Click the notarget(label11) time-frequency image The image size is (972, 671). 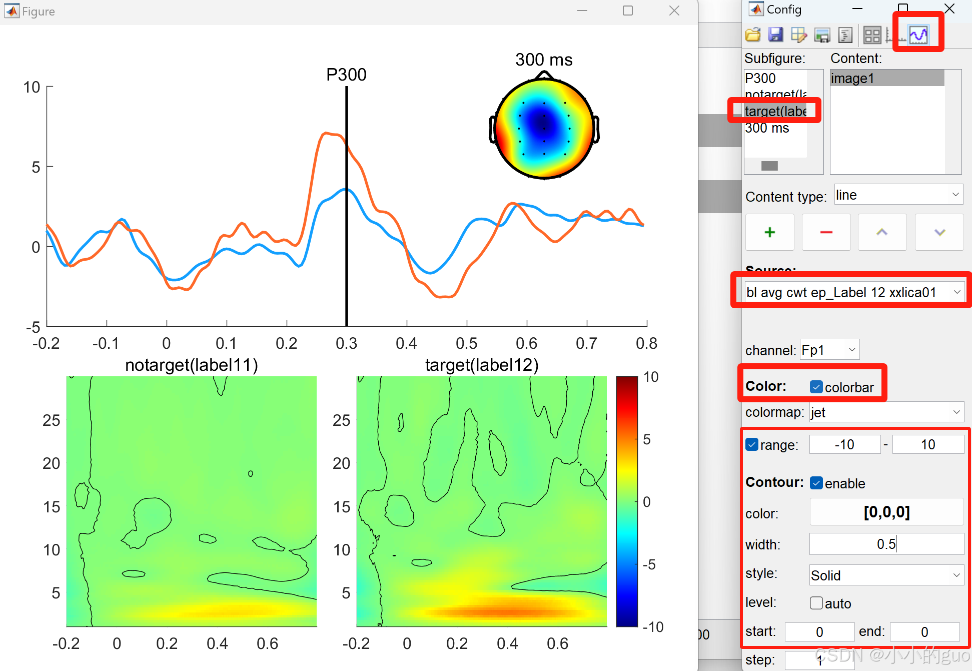pos(192,501)
